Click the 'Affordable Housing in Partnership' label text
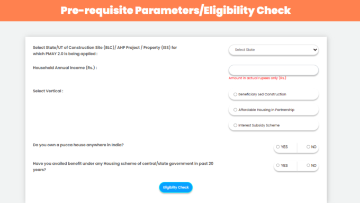Image resolution: width=360 pixels, height=203 pixels. pyautogui.click(x=266, y=110)
